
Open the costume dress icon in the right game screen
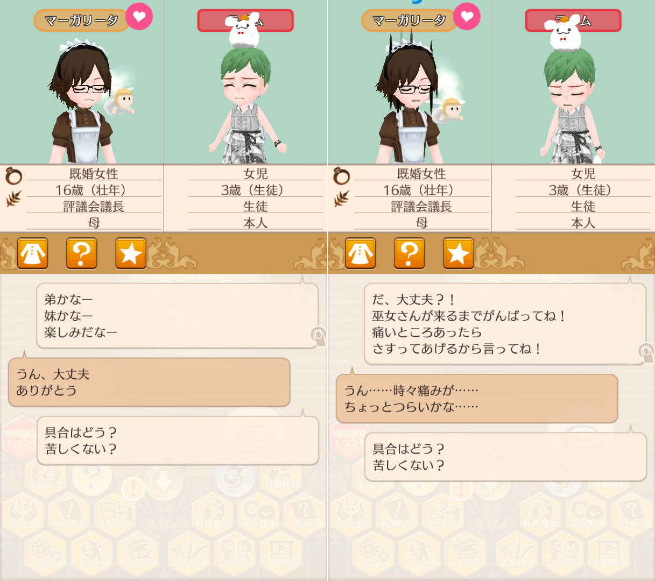click(361, 253)
